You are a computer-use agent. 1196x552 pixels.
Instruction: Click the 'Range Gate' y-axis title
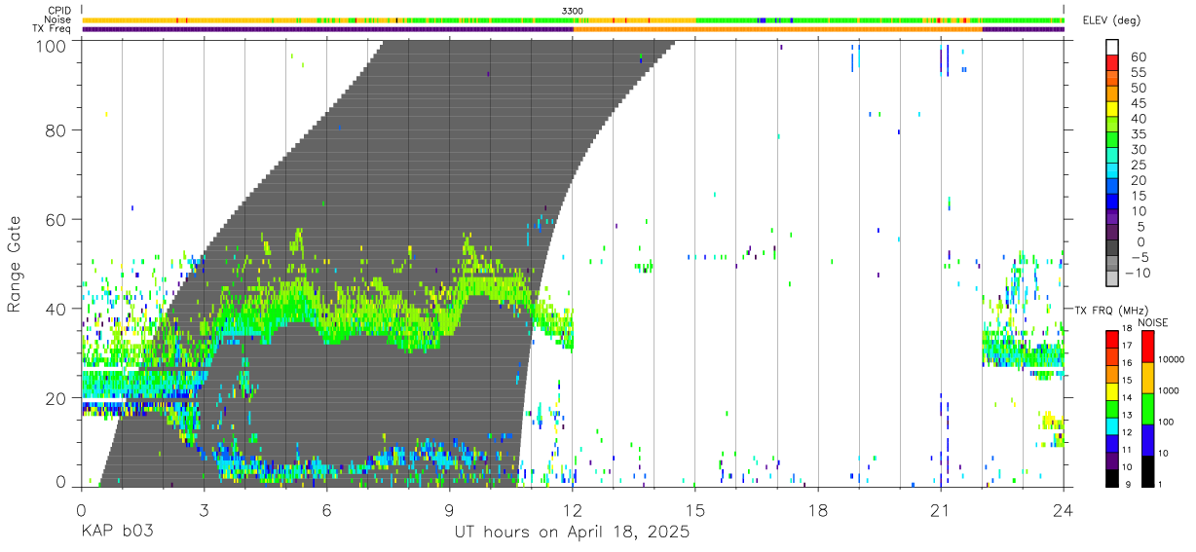[15, 264]
